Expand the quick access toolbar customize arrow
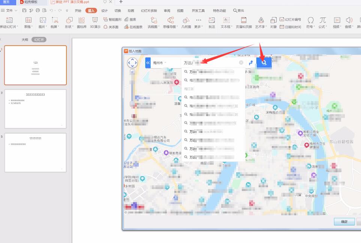The image size is (361, 243). coord(67,10)
